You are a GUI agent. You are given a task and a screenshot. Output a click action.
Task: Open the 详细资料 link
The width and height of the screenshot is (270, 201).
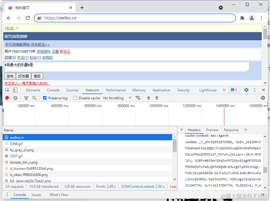[x=44, y=52]
